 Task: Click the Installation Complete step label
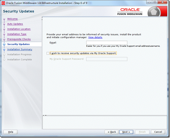[x=20, y=59]
